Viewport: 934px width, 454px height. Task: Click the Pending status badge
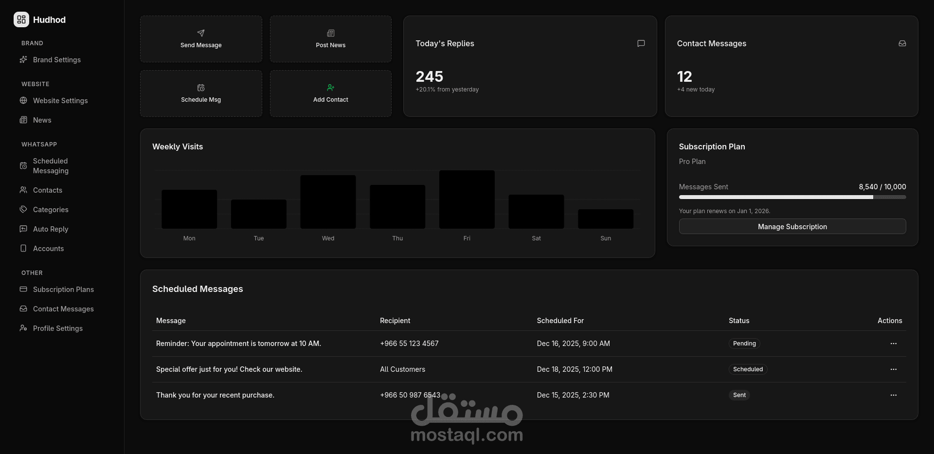(x=744, y=343)
